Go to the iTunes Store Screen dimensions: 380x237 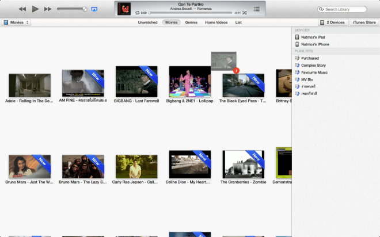pos(363,22)
